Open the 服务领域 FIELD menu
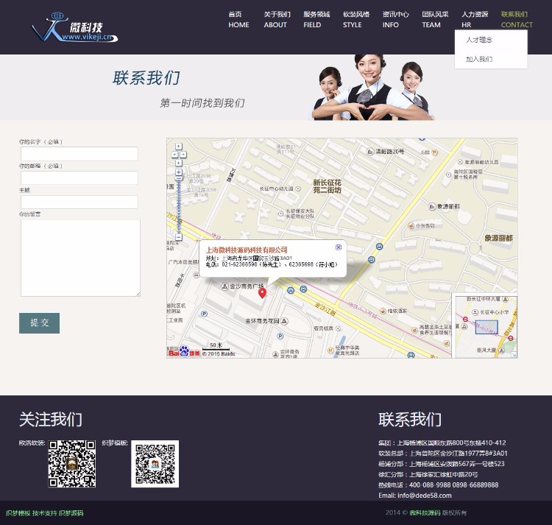Viewport: 552px width, 525px height. click(316, 20)
